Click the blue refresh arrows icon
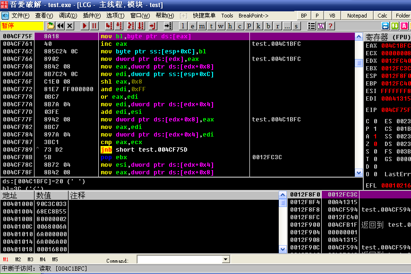 click(x=385, y=26)
